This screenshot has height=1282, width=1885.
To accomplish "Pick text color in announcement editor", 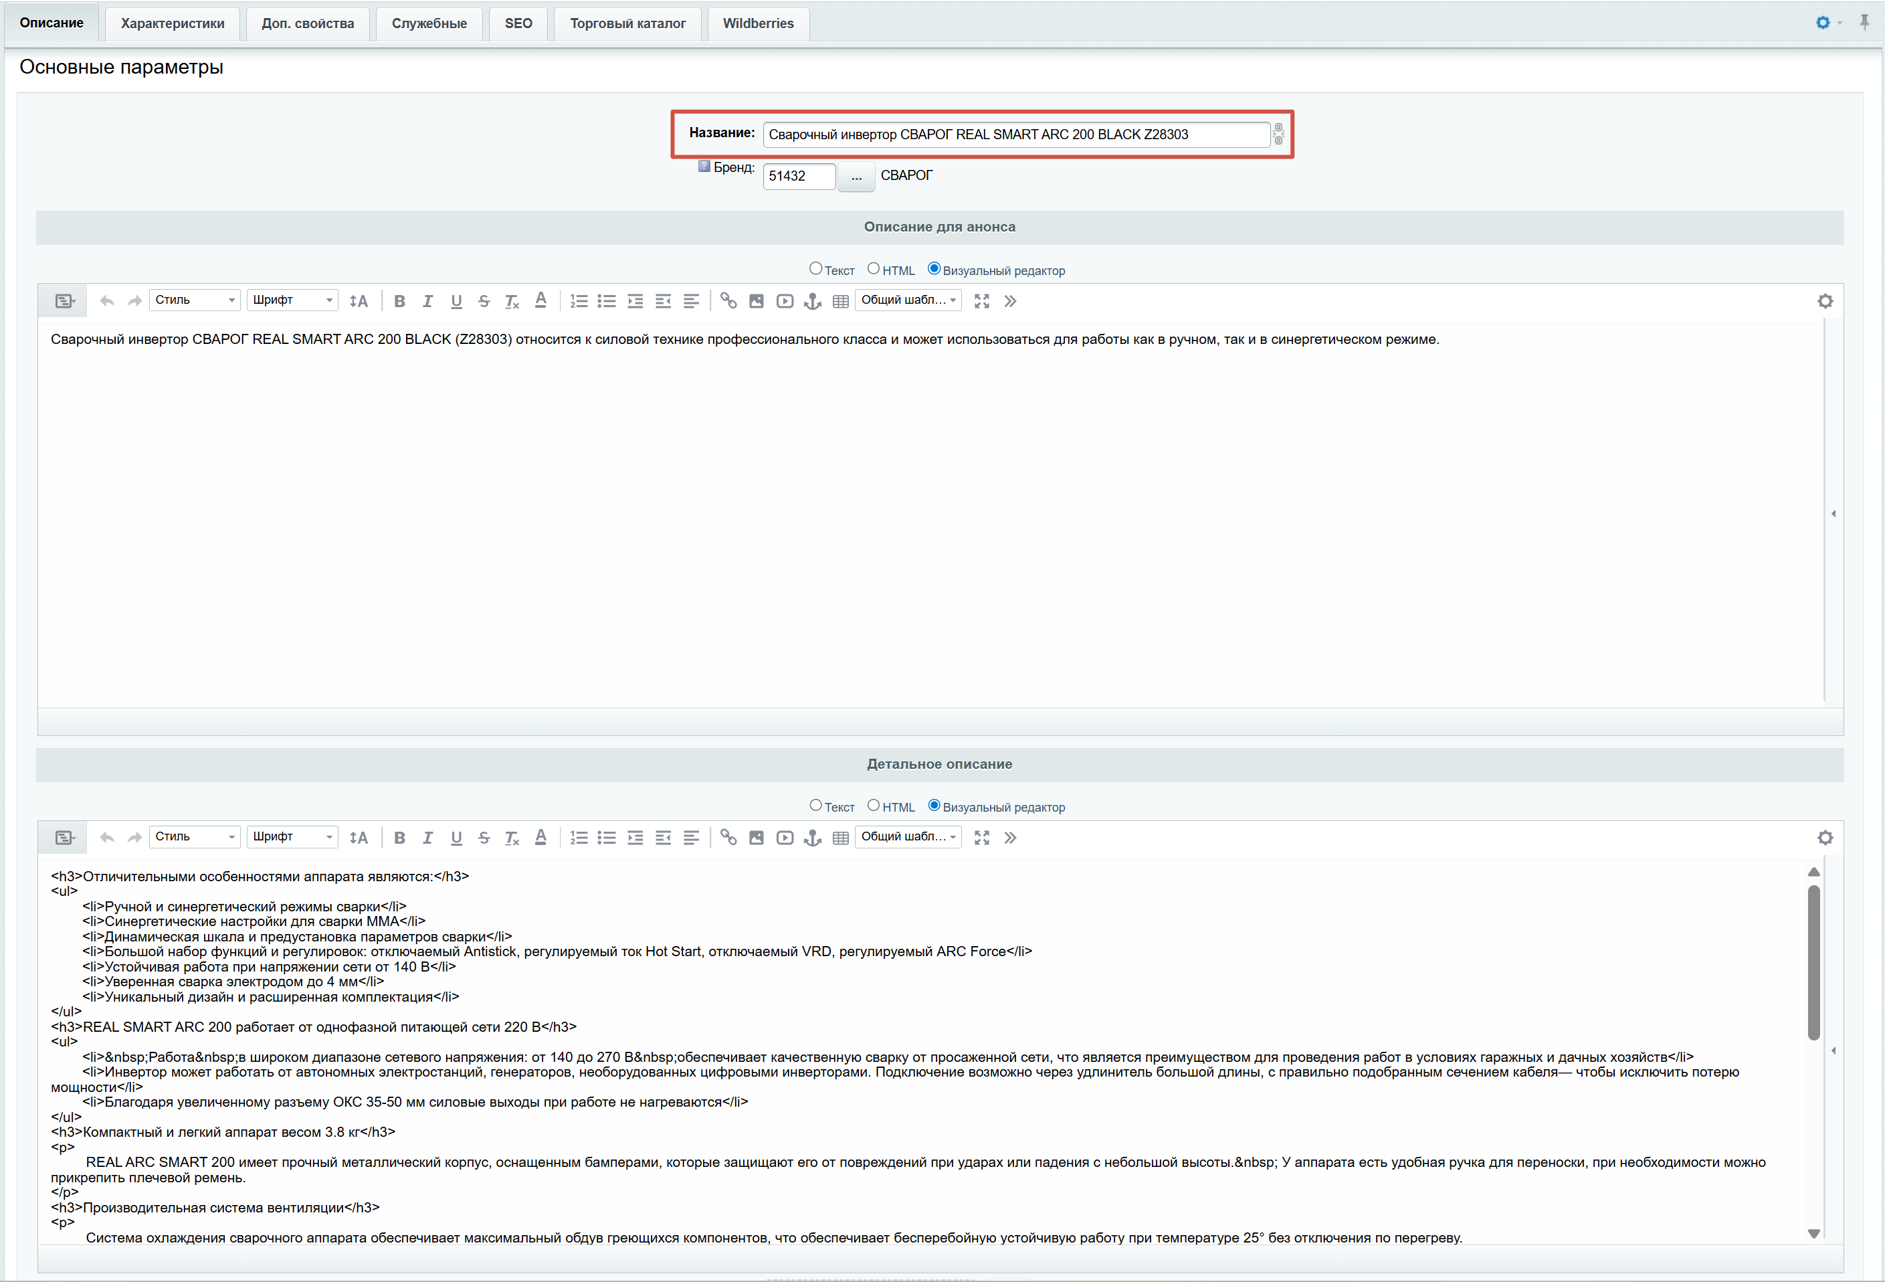I will tap(541, 301).
